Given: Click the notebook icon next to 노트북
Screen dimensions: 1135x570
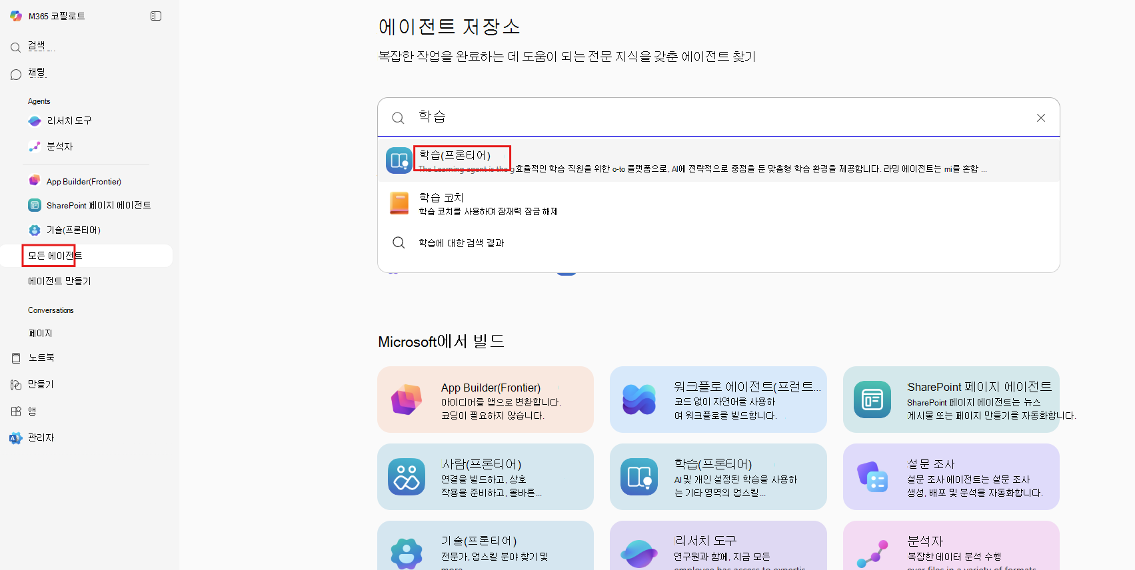Looking at the screenshot, I should coord(16,358).
